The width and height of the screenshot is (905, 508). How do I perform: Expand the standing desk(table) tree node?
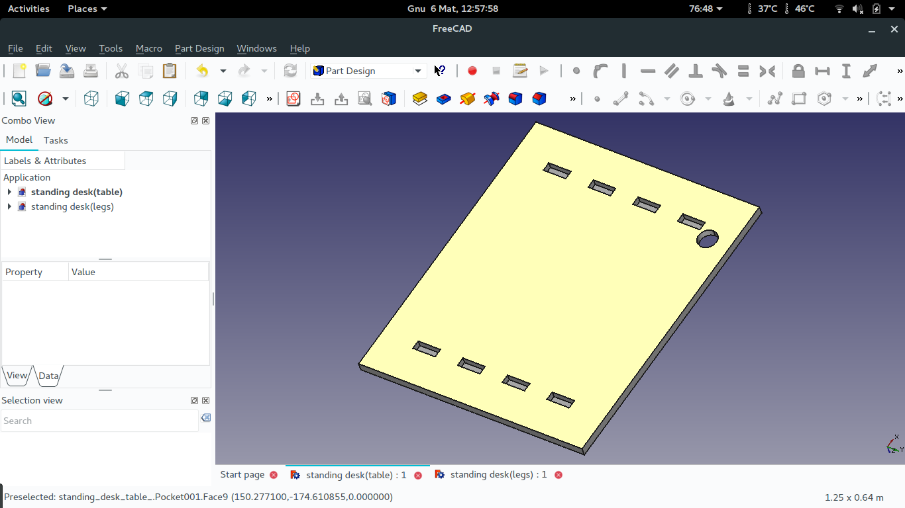9,192
